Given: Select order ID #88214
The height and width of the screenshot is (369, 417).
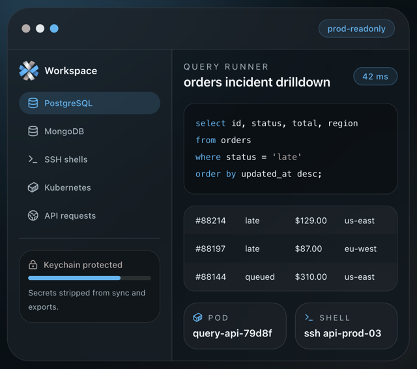Looking at the screenshot, I should (x=210, y=221).
